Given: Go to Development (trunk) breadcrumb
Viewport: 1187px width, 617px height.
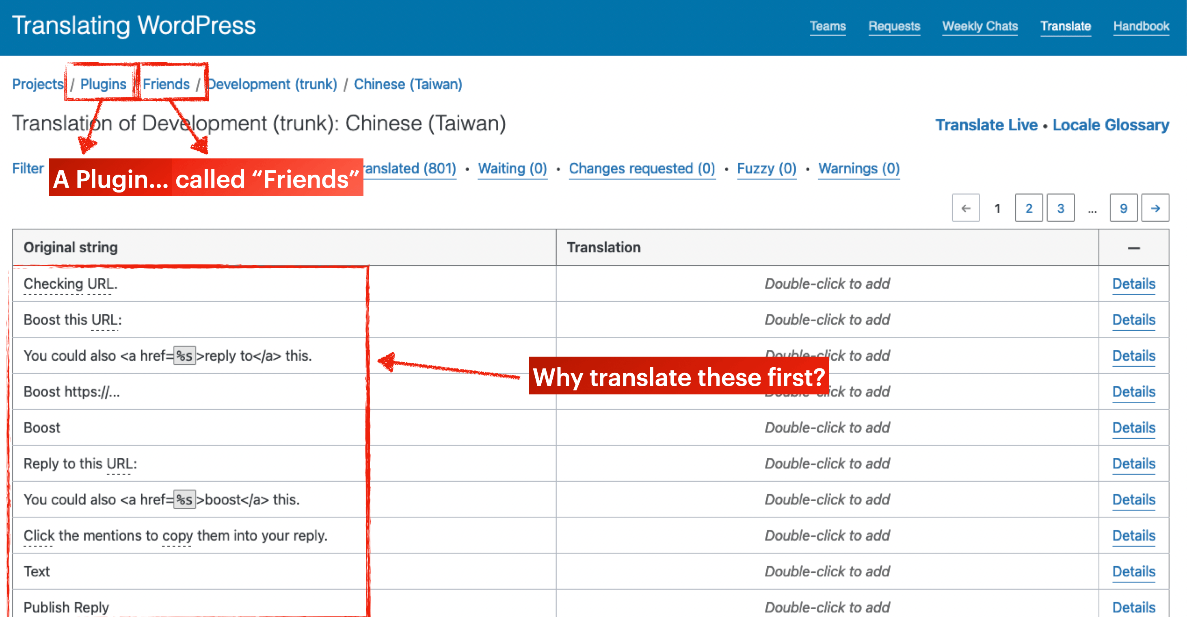Looking at the screenshot, I should 272,84.
